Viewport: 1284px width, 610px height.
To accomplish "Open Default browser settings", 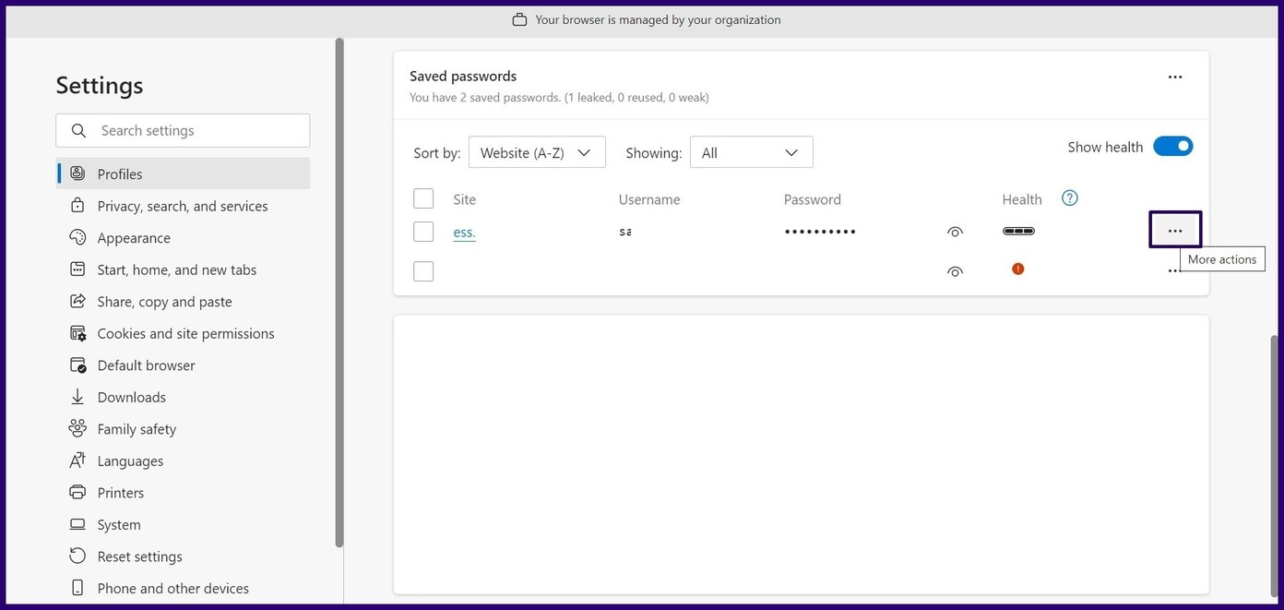I will click(x=183, y=365).
